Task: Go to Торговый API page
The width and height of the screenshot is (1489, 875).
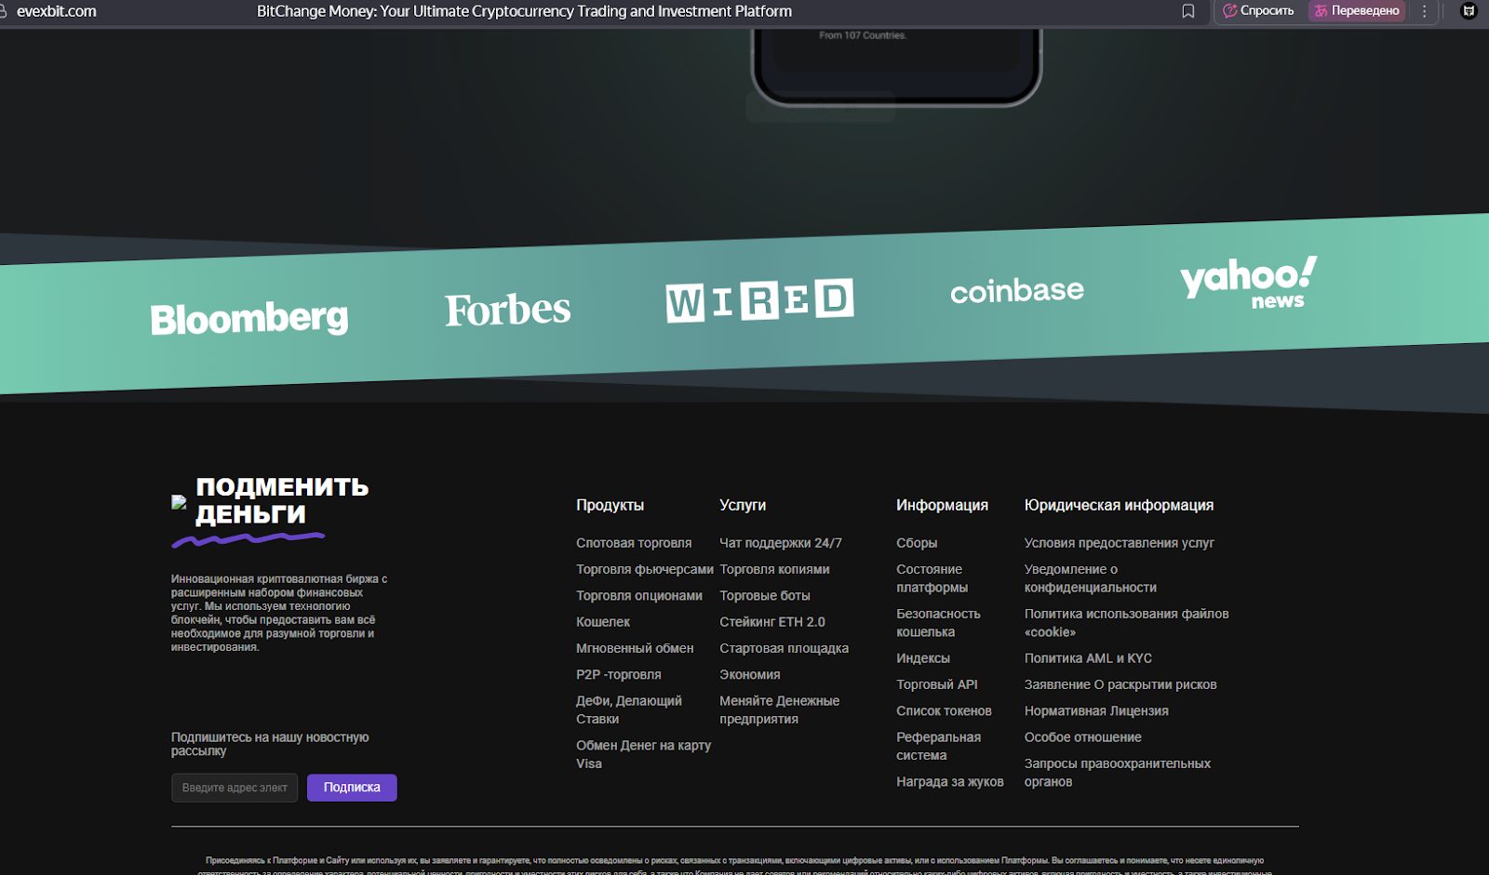Action: point(936,684)
